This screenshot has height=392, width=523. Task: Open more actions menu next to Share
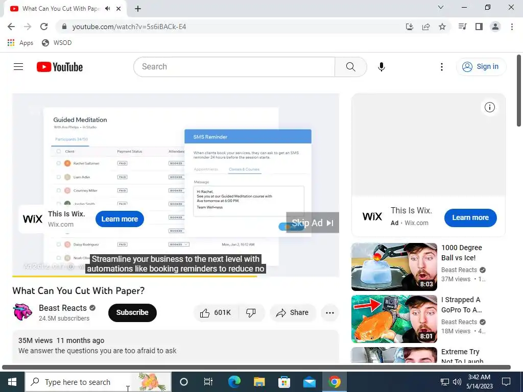[330, 313]
